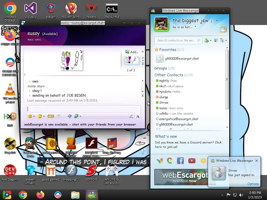267x200 pixels.
Task: Switch to text mode A icon
Action: 138,116
